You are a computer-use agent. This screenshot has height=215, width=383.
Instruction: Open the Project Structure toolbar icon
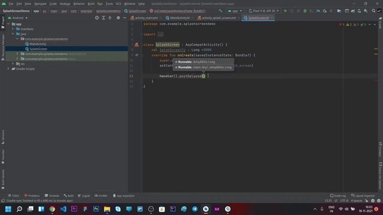(x=339, y=11)
